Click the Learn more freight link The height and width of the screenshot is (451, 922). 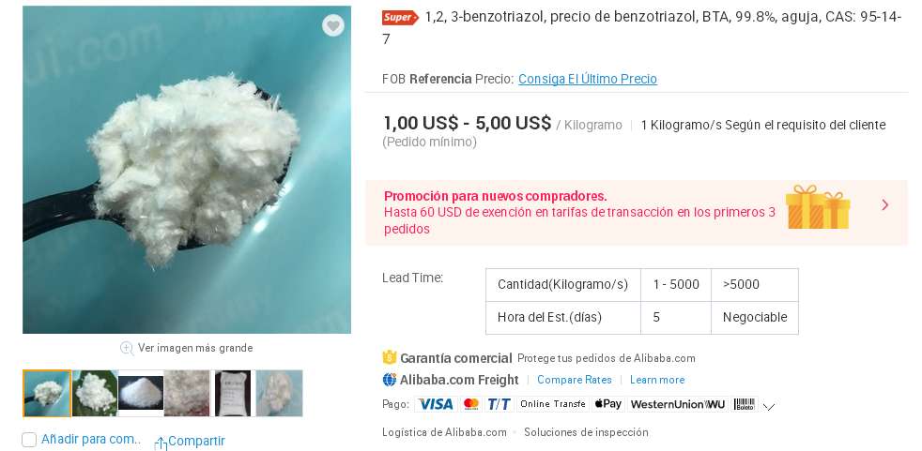pyautogui.click(x=657, y=380)
